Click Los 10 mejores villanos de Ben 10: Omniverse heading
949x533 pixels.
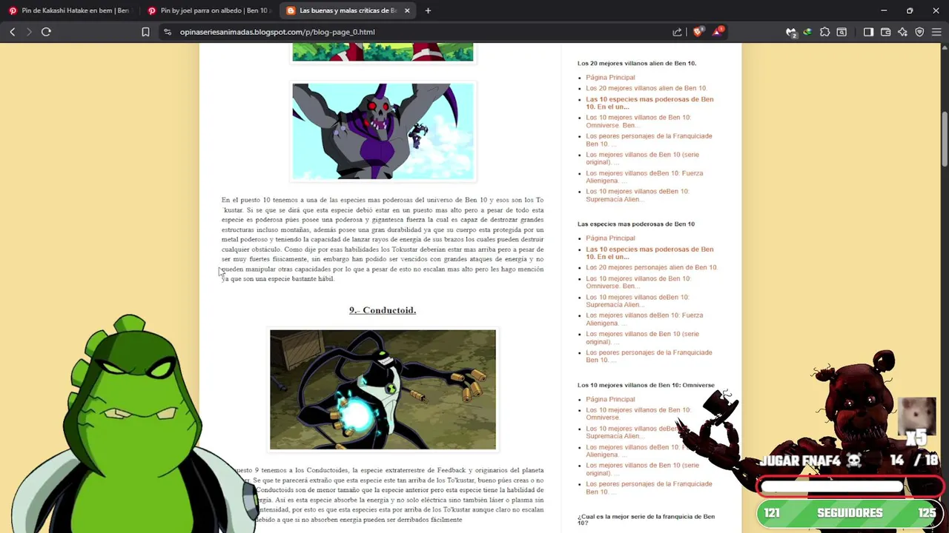646,385
